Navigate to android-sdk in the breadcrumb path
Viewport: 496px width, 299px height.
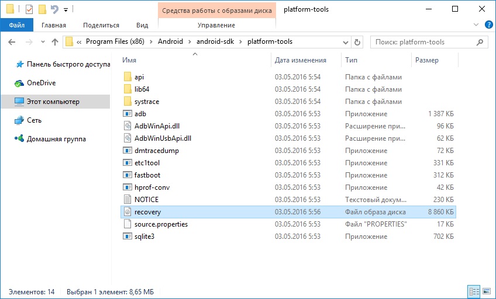click(x=215, y=42)
